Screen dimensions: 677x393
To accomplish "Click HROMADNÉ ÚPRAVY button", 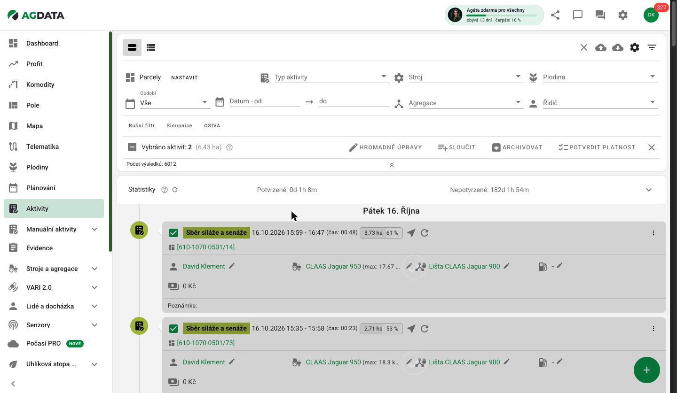I will tap(386, 147).
